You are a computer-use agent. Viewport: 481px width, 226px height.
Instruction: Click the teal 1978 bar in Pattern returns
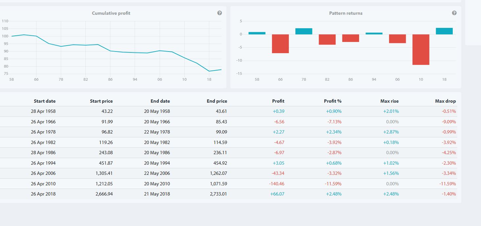pyautogui.click(x=304, y=31)
